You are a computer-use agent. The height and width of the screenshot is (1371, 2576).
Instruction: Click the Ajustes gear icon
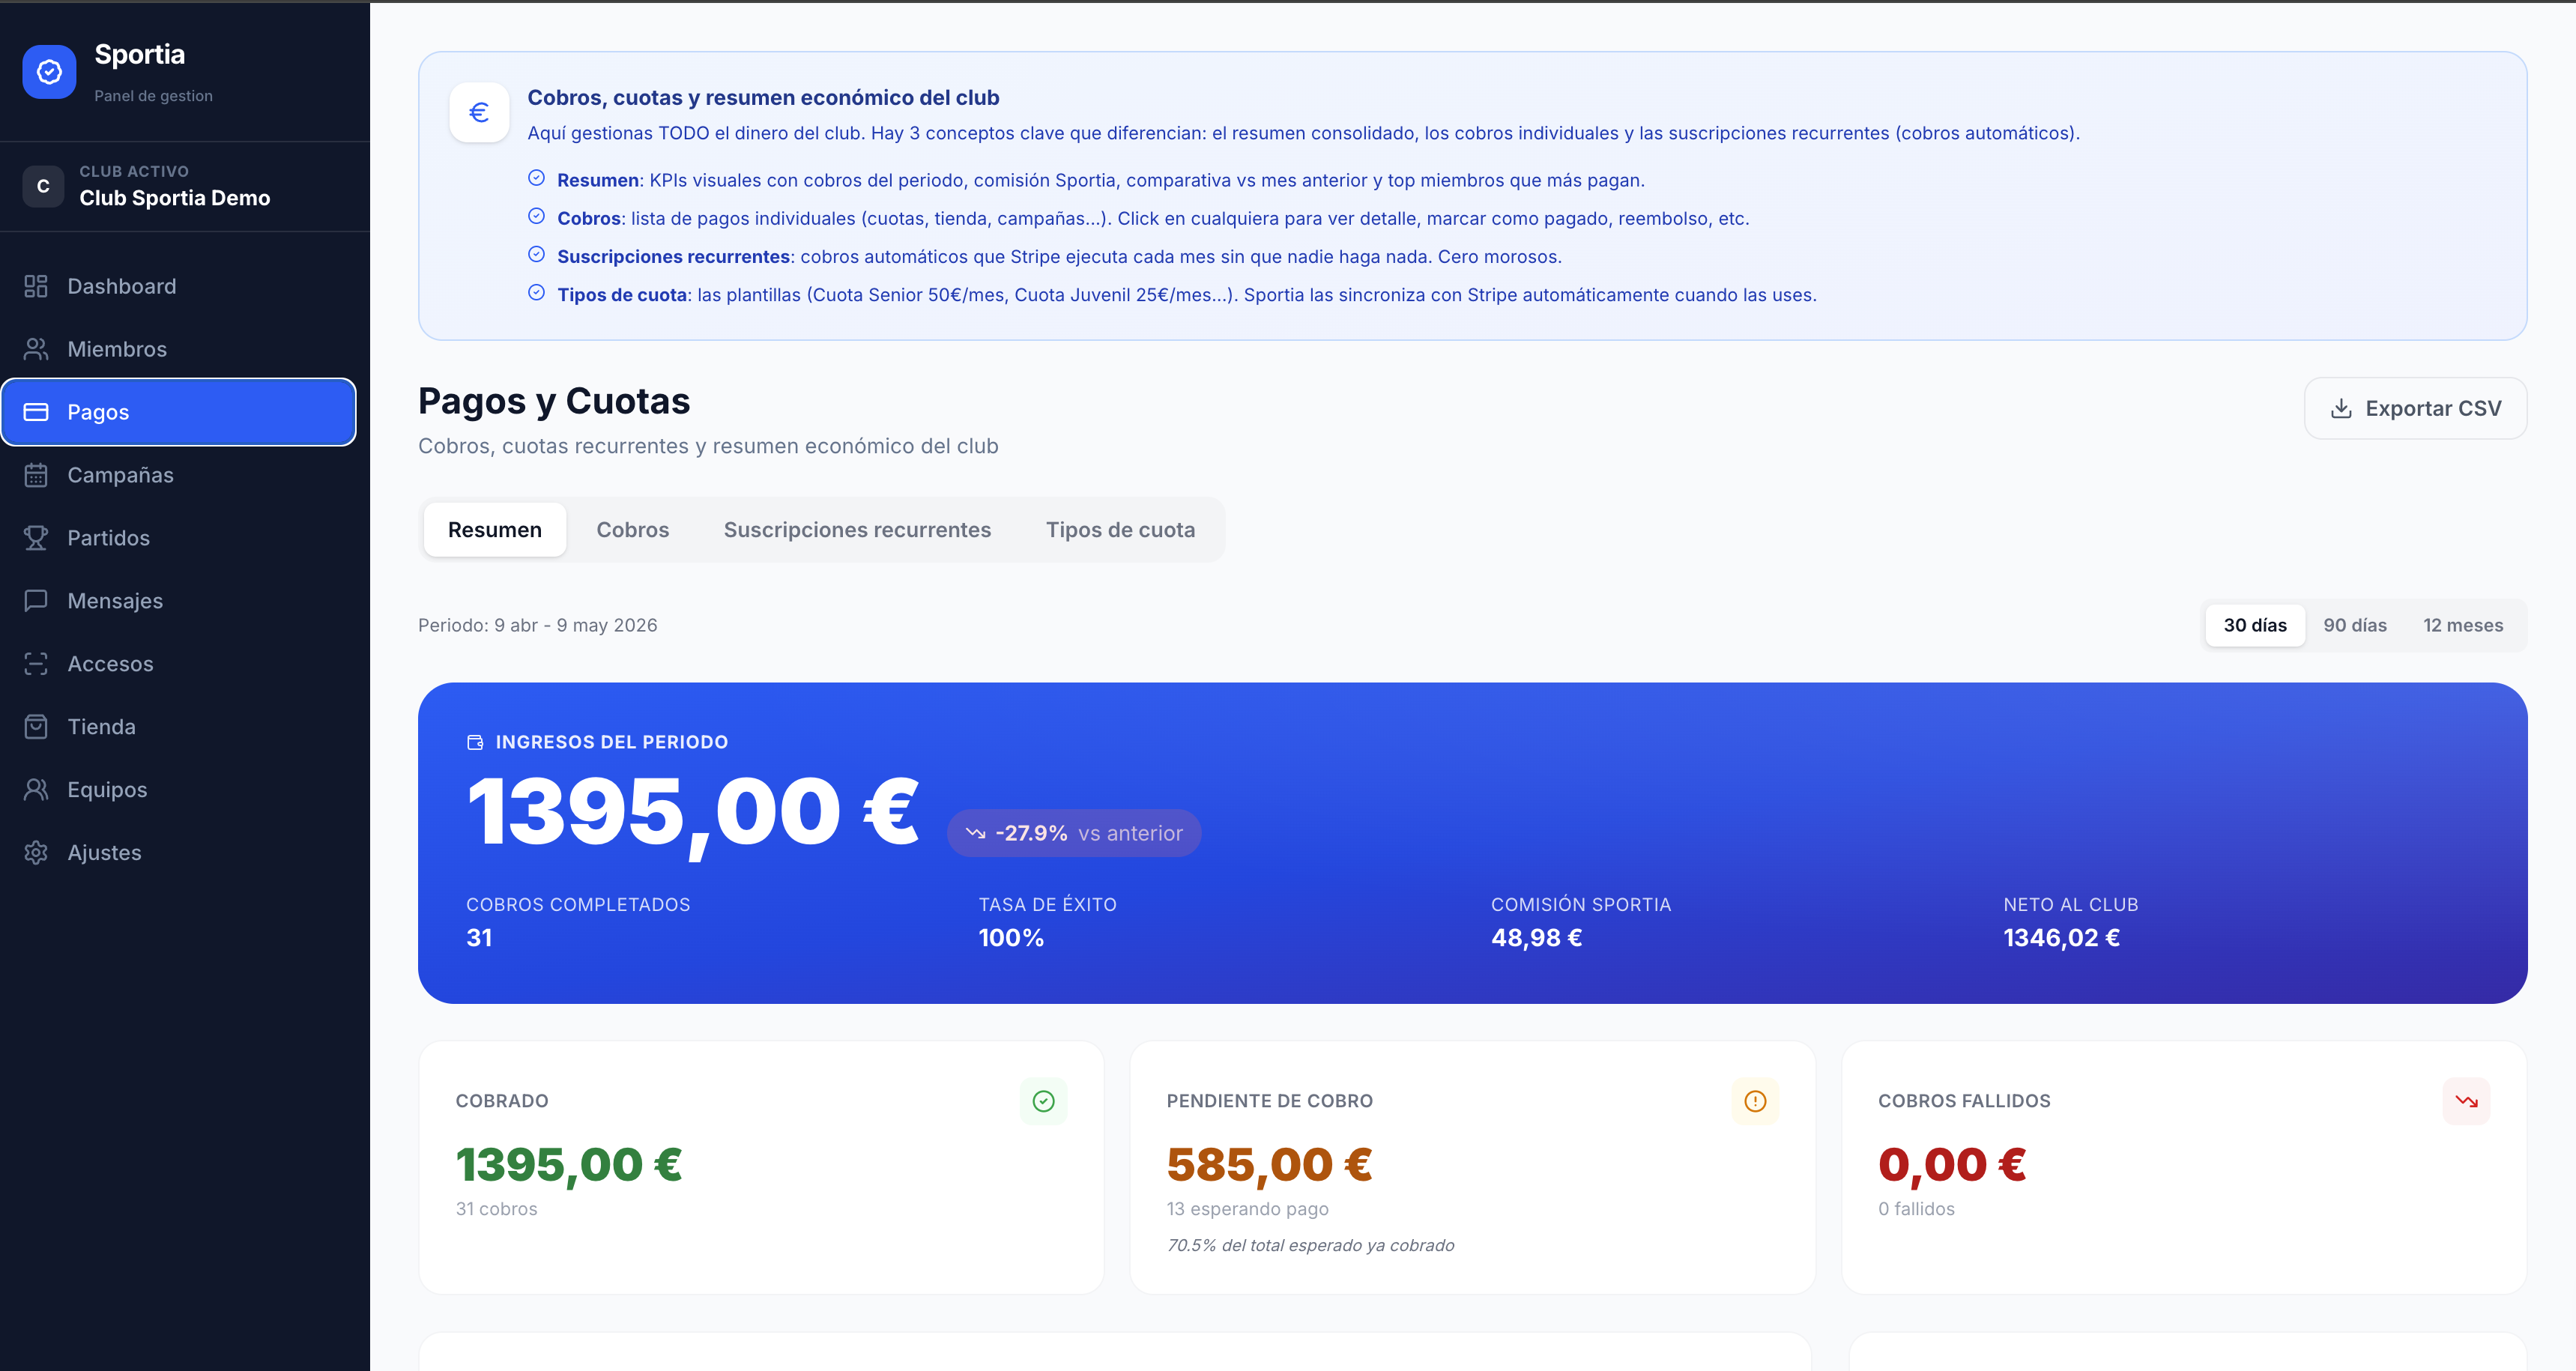pyautogui.click(x=36, y=853)
